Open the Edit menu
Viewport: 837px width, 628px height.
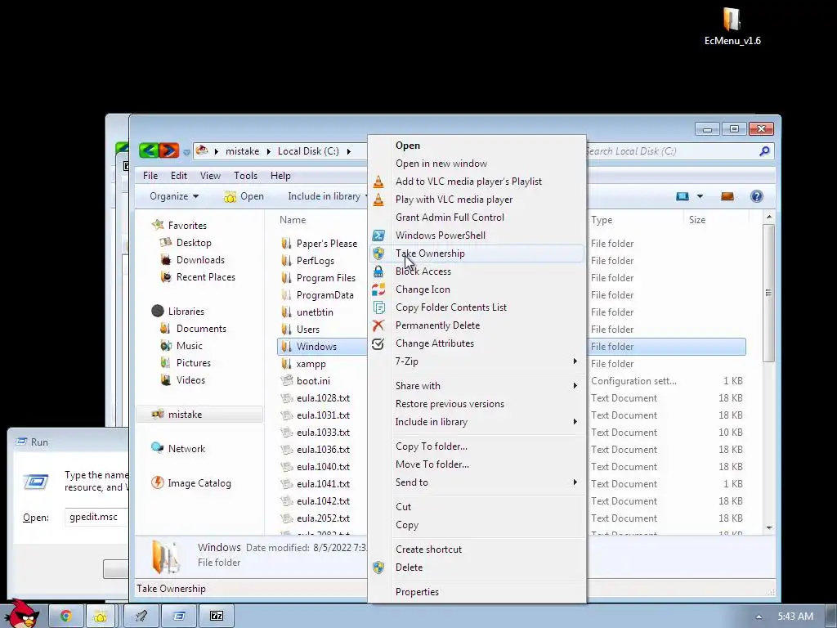[x=179, y=176]
